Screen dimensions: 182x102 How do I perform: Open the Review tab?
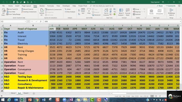(42, 6)
